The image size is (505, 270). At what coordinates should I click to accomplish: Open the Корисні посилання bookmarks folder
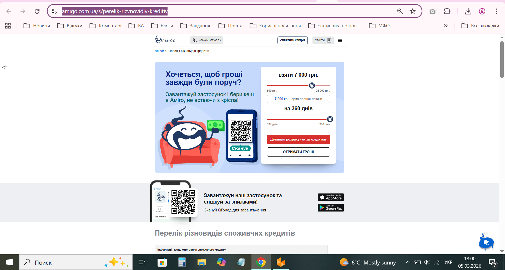(275, 26)
